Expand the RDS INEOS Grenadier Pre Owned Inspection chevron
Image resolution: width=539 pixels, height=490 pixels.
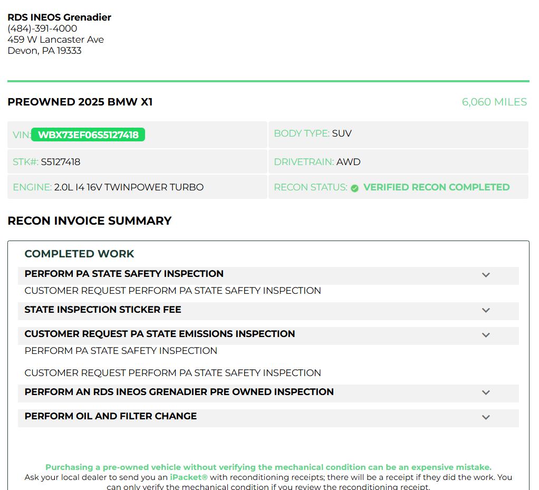485,393
